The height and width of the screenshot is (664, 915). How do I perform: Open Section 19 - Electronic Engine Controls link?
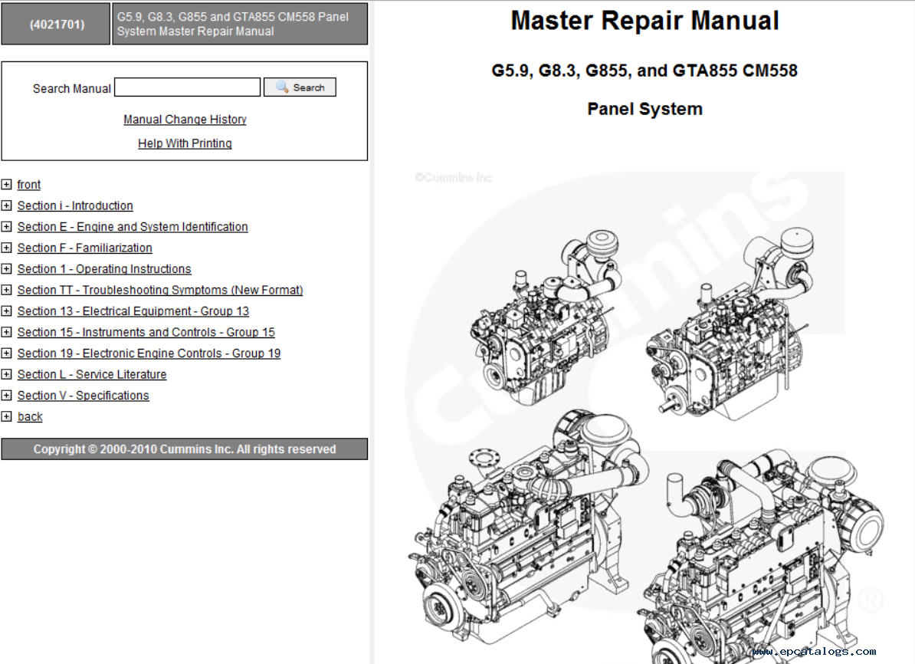click(149, 353)
